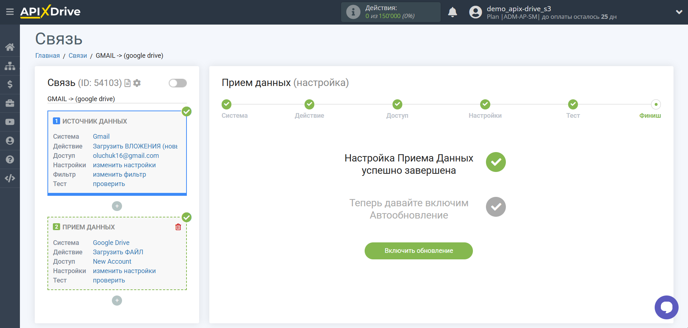The image size is (688, 328).
Task: Open the hamburger menu icon
Action: click(x=10, y=12)
